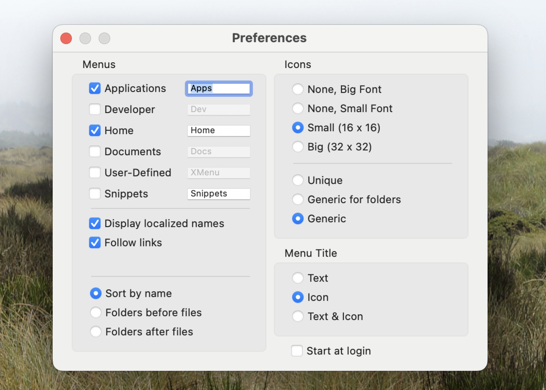This screenshot has height=390, width=546.
Task: Click the Menu Title section heading
Action: pyautogui.click(x=311, y=253)
